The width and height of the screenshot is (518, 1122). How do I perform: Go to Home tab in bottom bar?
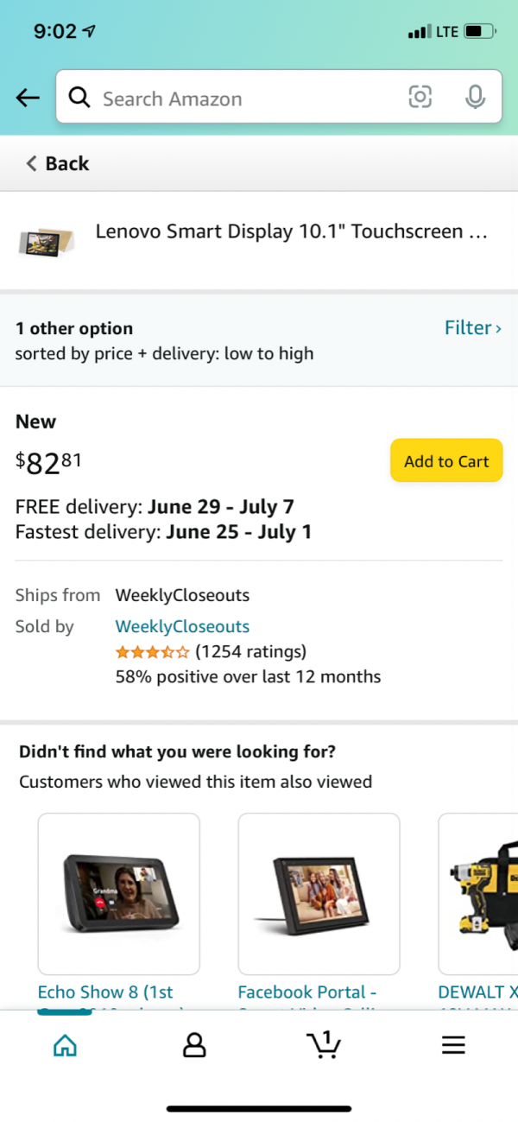65,1045
